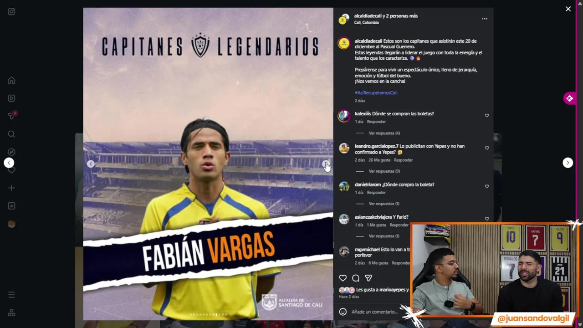Click Responder under kalexiiis comment
Image resolution: width=583 pixels, height=328 pixels.
click(x=376, y=122)
